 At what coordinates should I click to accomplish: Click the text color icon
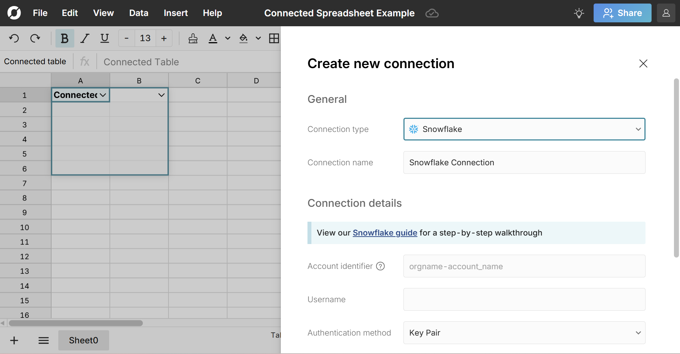[213, 38]
